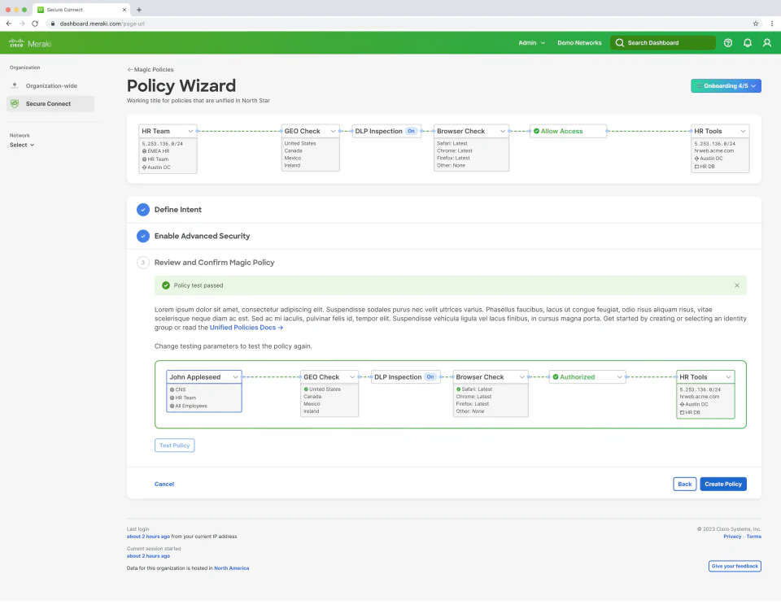Viewport: 781px width, 613px height.
Task: Click the Enable Advanced Security checkmark icon
Action: click(143, 236)
